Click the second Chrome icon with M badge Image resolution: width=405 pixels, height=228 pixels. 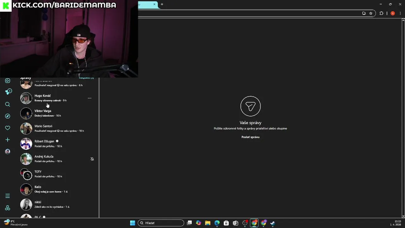pyautogui.click(x=263, y=223)
